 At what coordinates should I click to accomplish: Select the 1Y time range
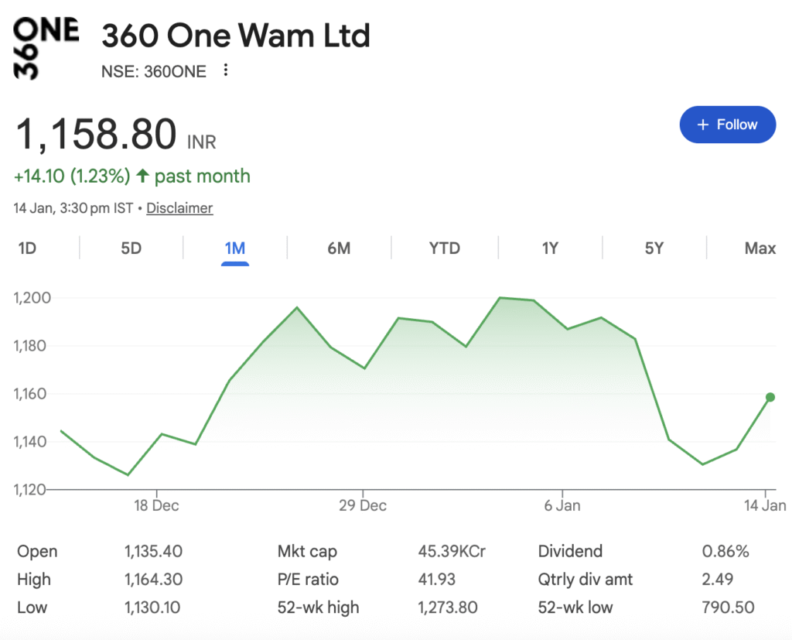[x=550, y=248]
